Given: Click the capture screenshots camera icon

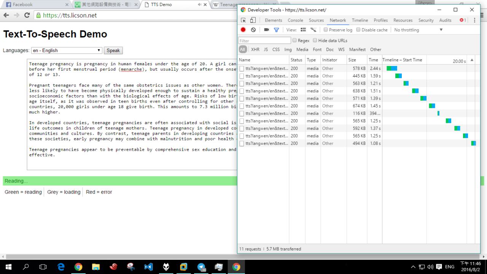Looking at the screenshot, I should coord(266,30).
